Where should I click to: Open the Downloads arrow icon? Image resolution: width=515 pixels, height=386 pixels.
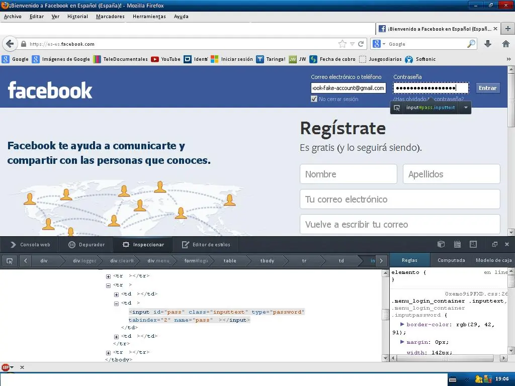click(487, 44)
